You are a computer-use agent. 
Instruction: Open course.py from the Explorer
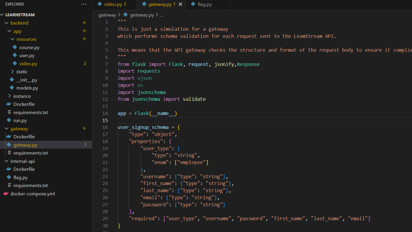[29, 47]
